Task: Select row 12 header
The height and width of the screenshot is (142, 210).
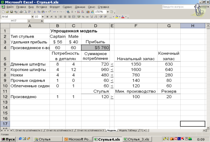Action: coord(5,97)
